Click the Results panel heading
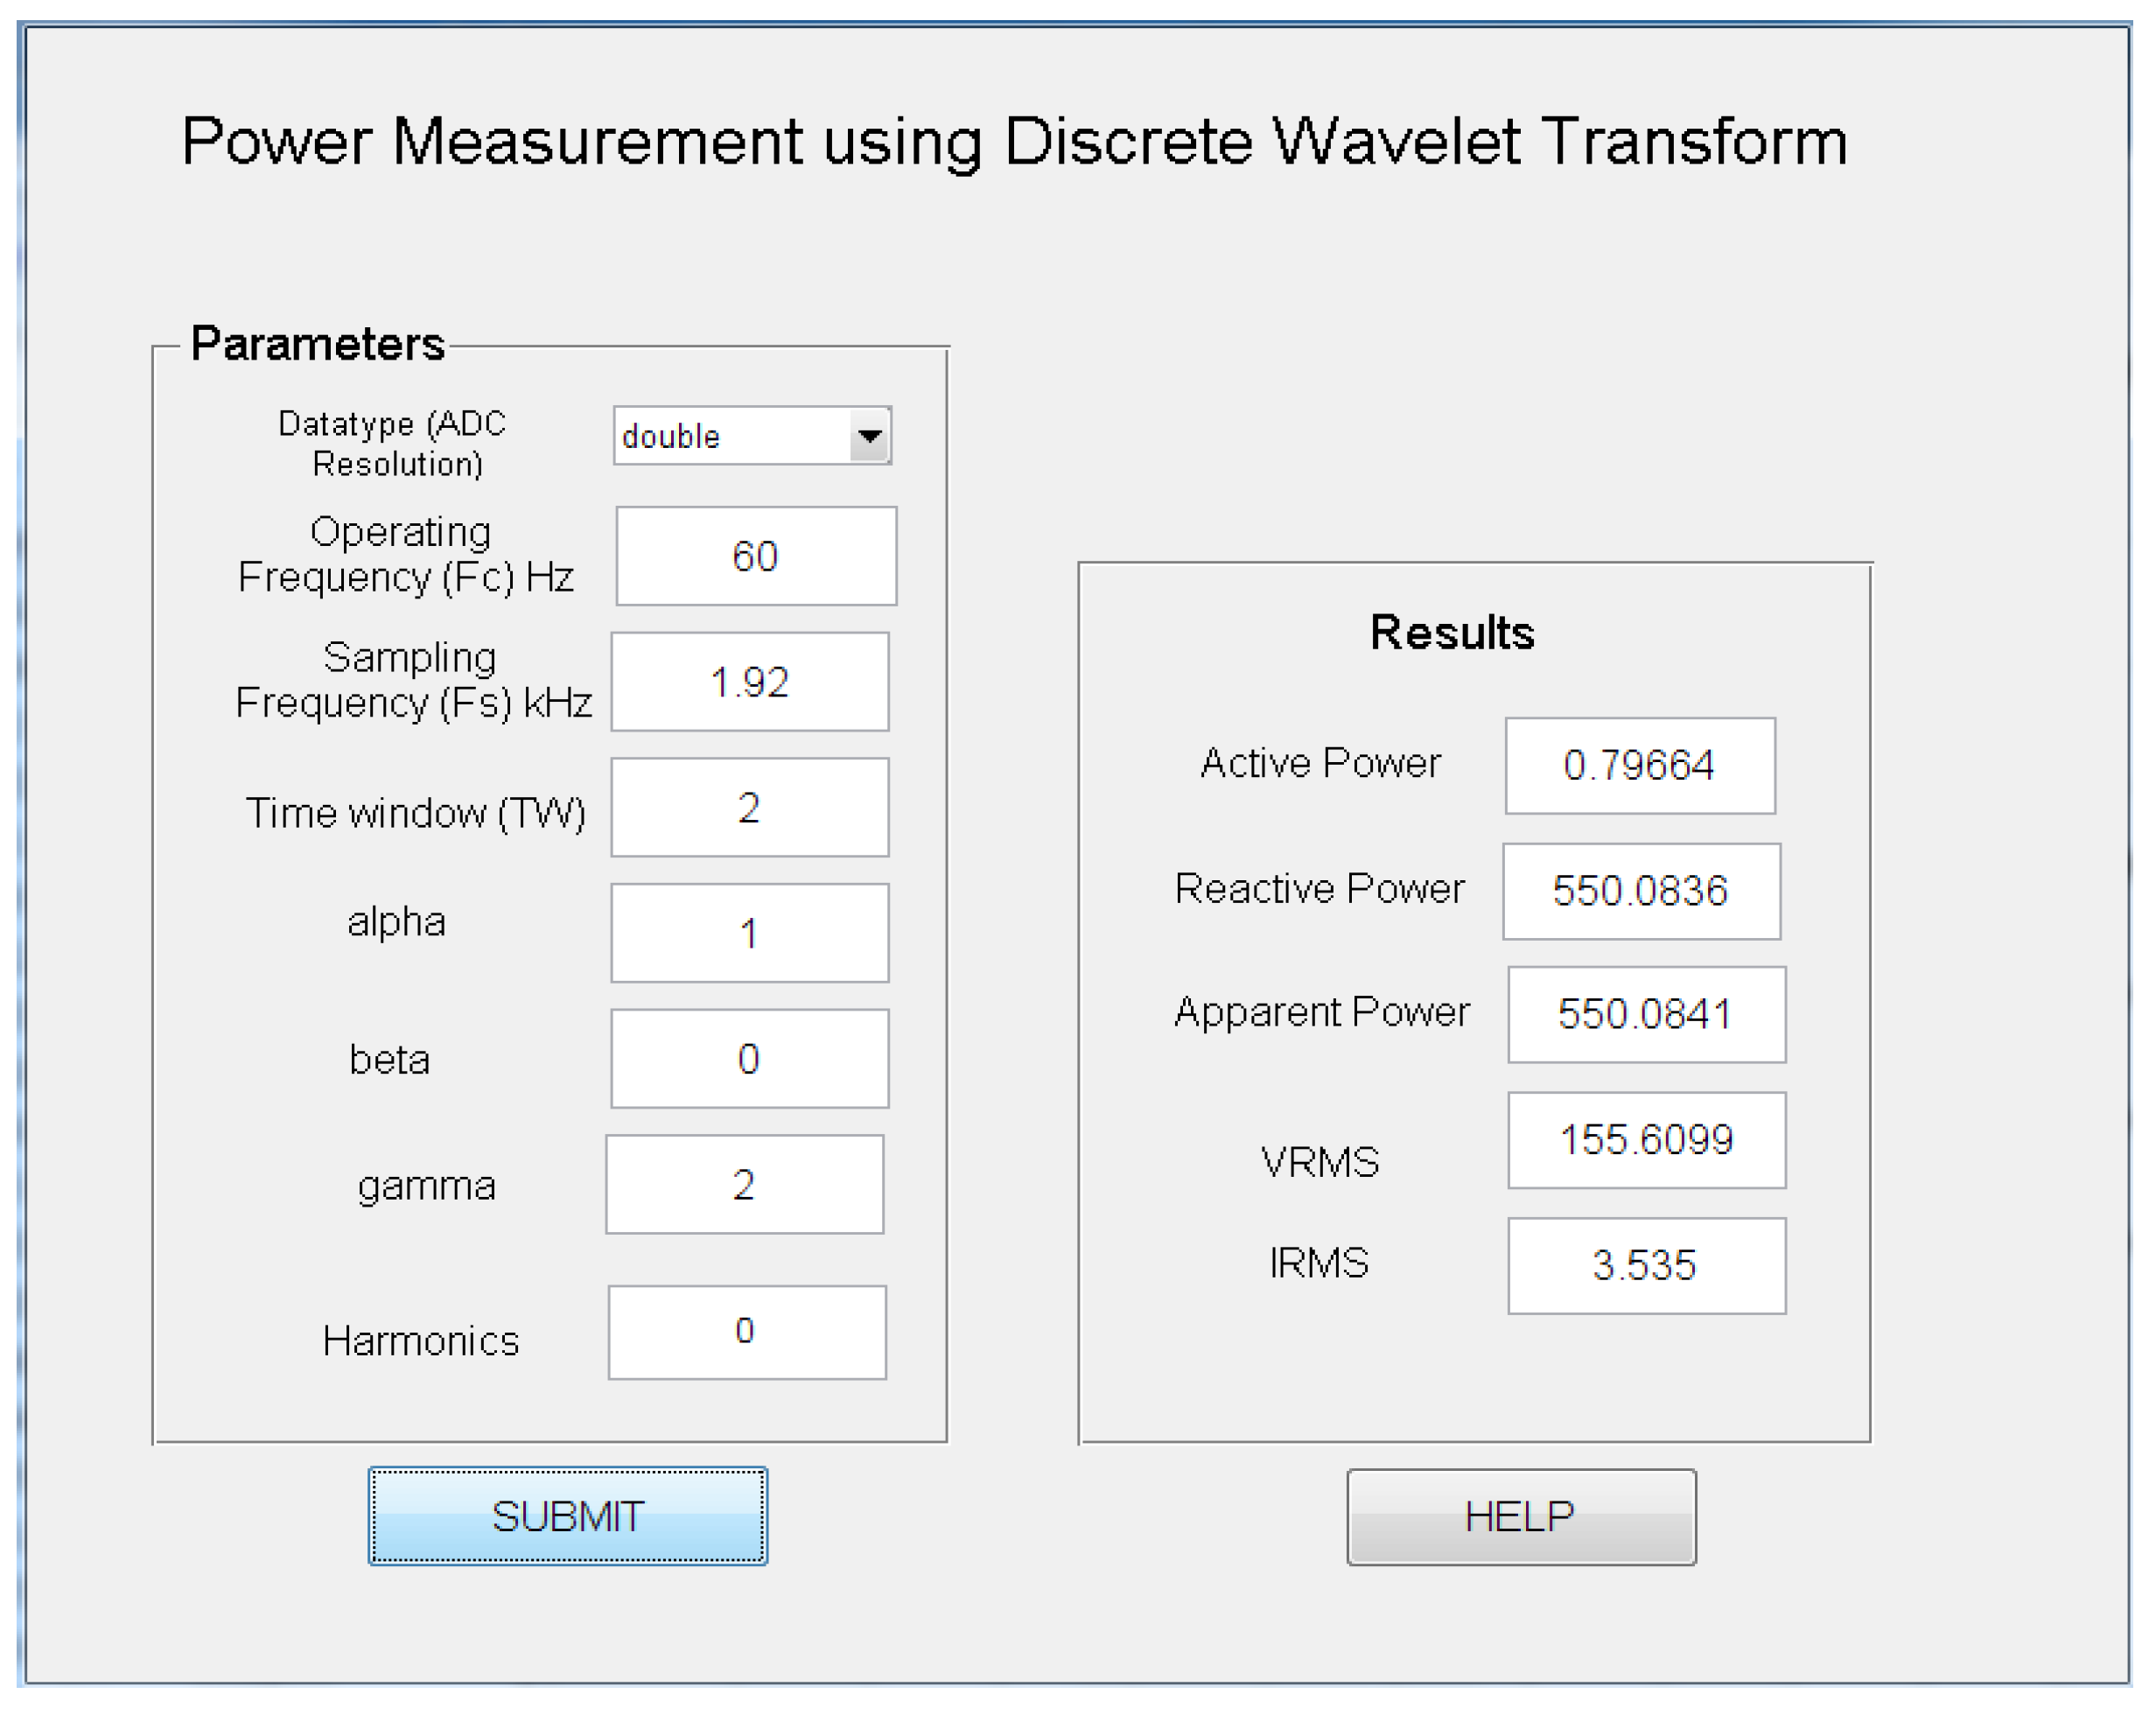The height and width of the screenshot is (1722, 2156). click(1452, 633)
